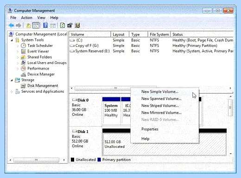Image resolution: width=241 pixels, height=178 pixels.
Task: Click the Up one level folder icon
Action: (x=28, y=25)
